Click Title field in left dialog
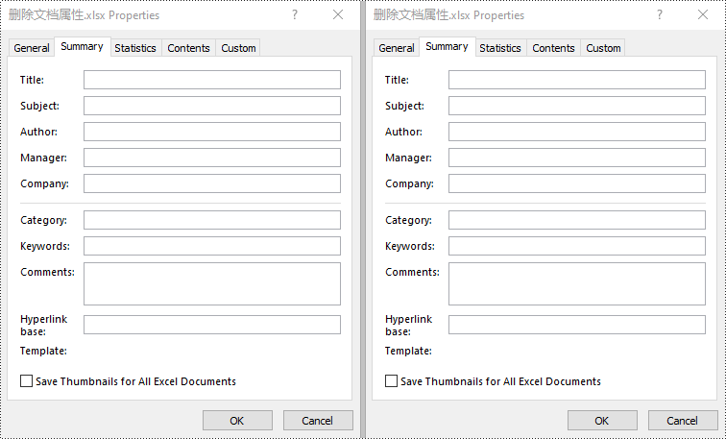 (x=212, y=80)
